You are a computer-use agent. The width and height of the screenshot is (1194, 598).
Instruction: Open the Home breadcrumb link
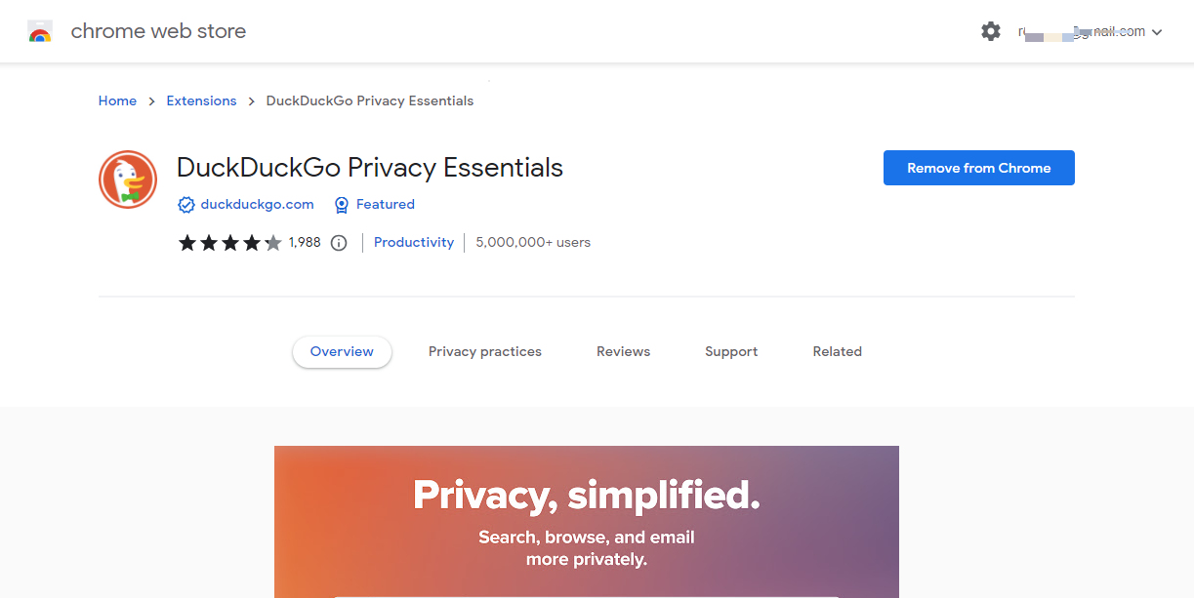pyautogui.click(x=117, y=100)
